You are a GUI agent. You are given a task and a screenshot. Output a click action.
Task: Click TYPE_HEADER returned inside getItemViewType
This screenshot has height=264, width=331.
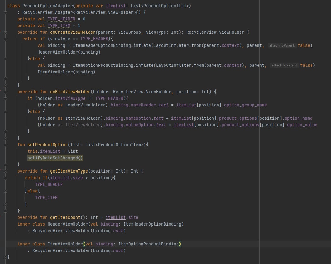[x=49, y=184]
